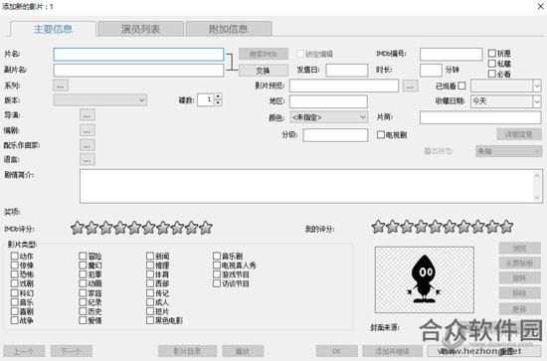Open the 借出状态 dropdown
The height and width of the screenshot is (361, 547).
[508, 151]
